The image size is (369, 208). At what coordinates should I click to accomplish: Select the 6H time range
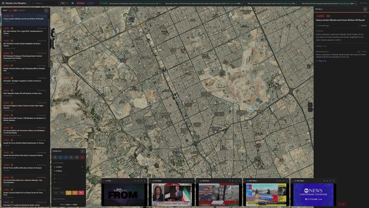pos(63,3)
